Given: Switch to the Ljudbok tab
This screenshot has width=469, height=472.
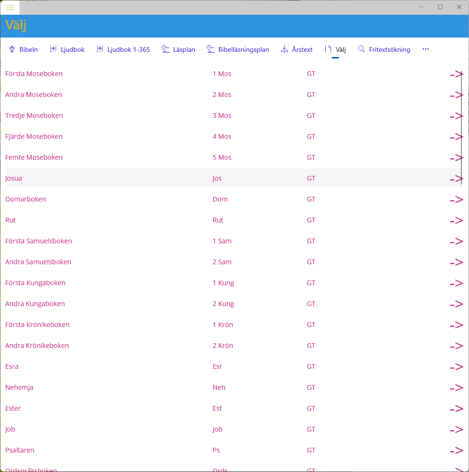Looking at the screenshot, I should (x=68, y=49).
